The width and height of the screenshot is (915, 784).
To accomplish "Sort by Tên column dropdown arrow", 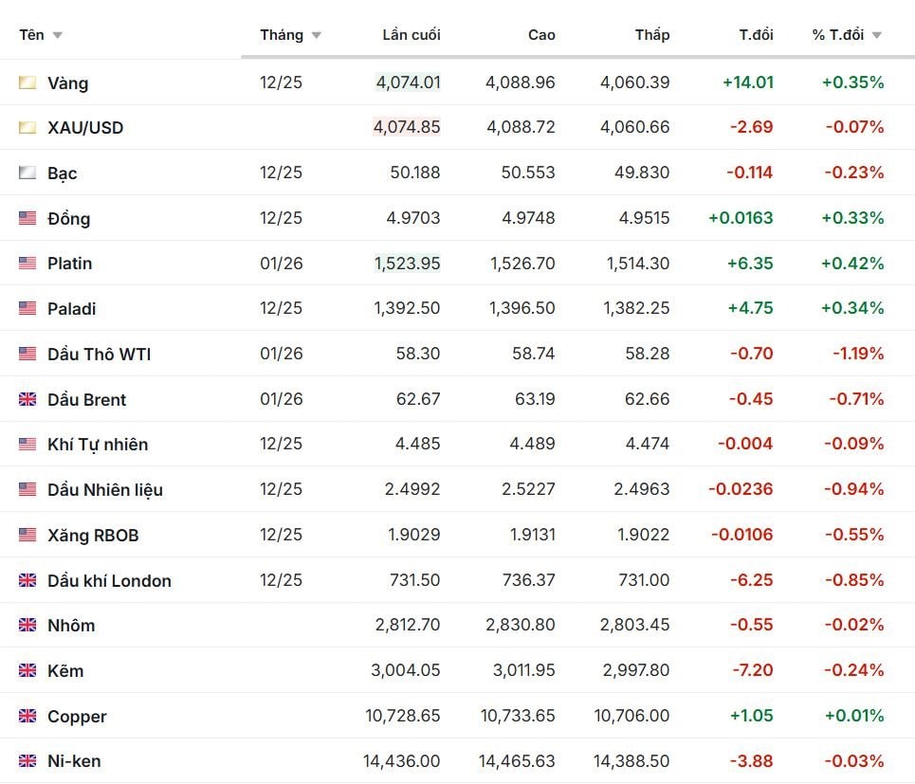I will pyautogui.click(x=58, y=36).
